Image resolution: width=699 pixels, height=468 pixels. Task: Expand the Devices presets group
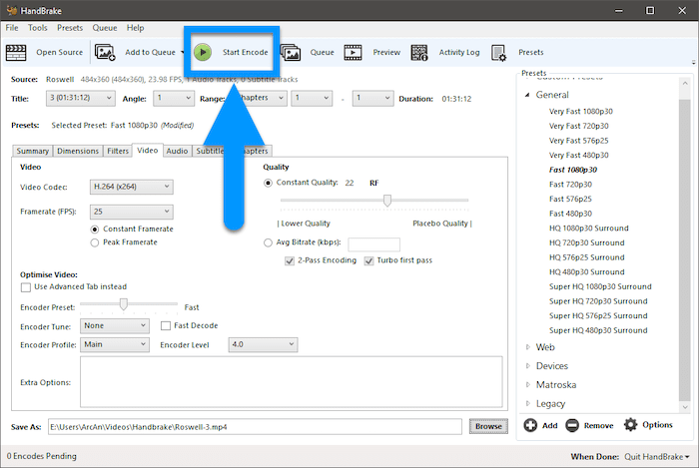(528, 365)
